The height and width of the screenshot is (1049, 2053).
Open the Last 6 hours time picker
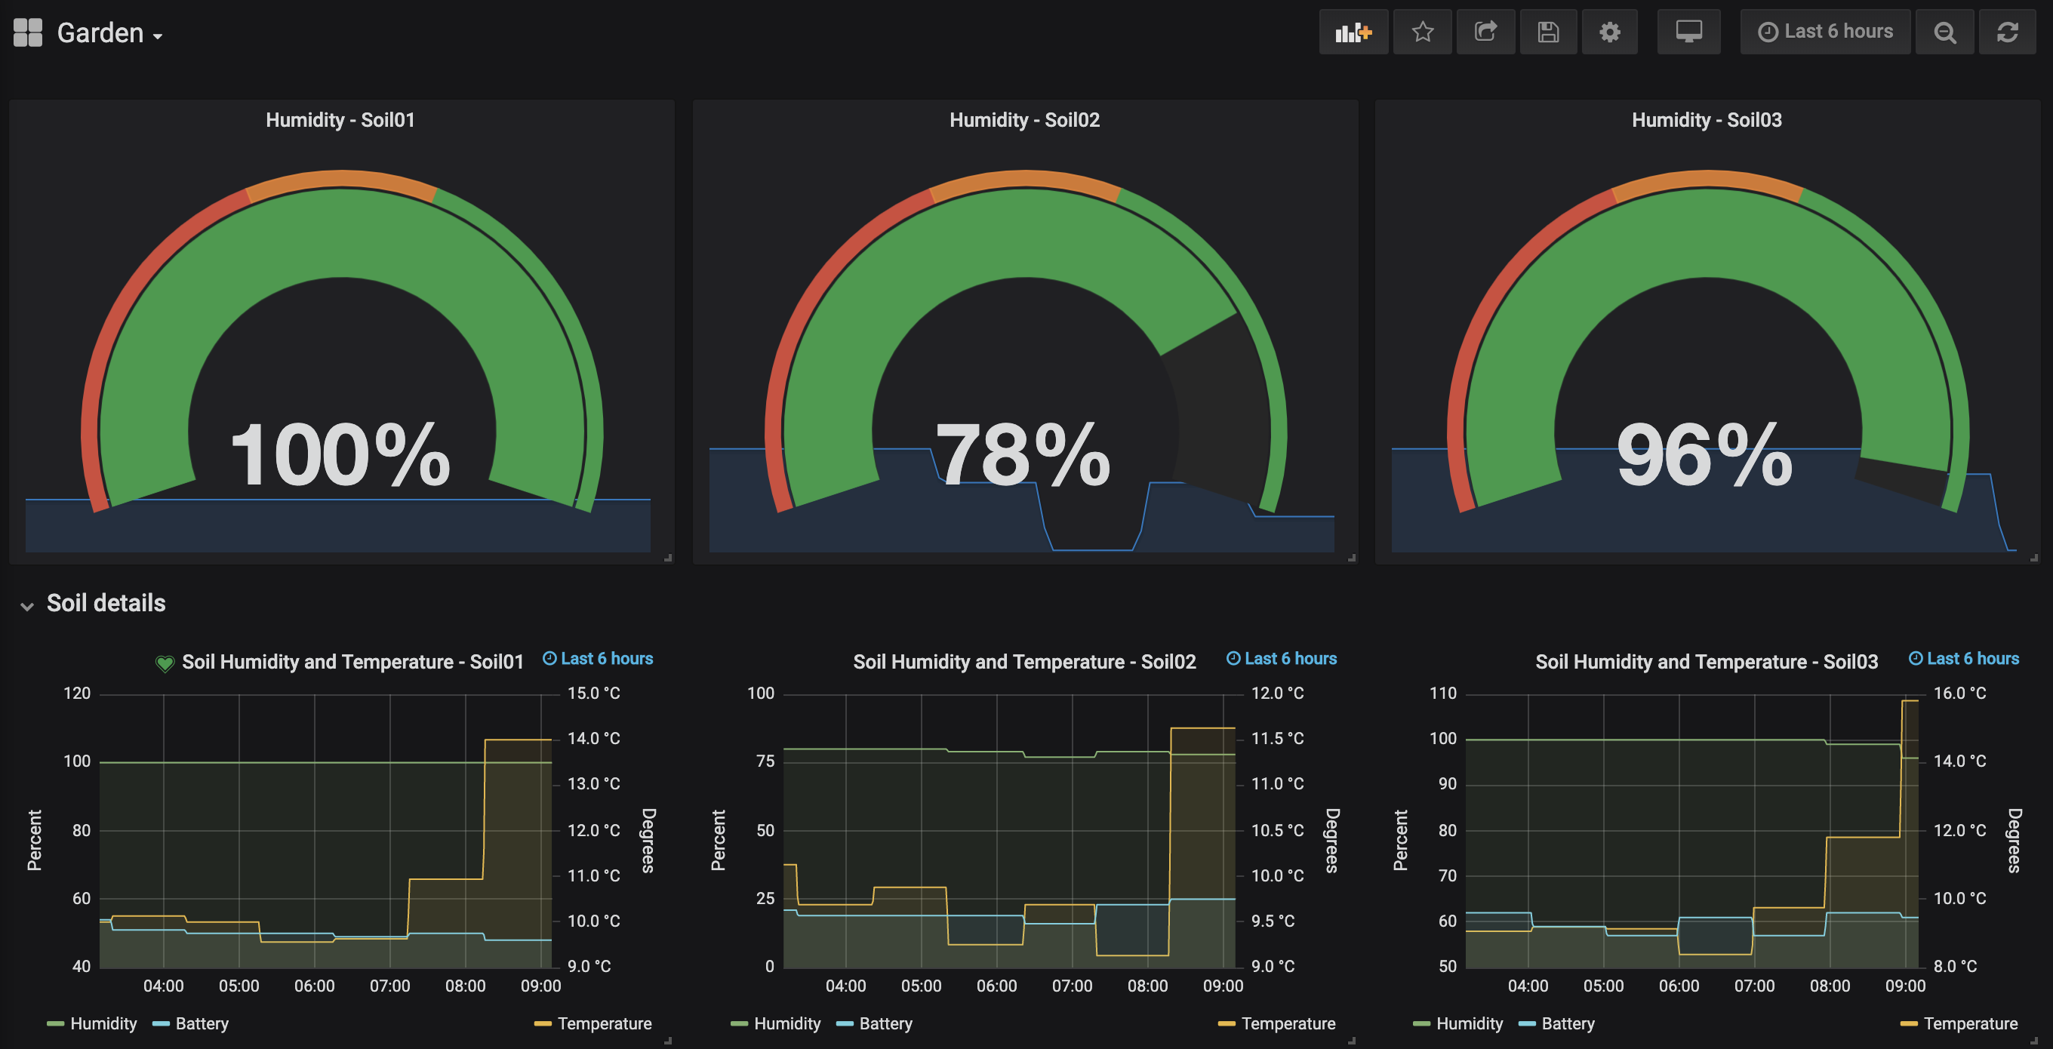pyautogui.click(x=1825, y=32)
